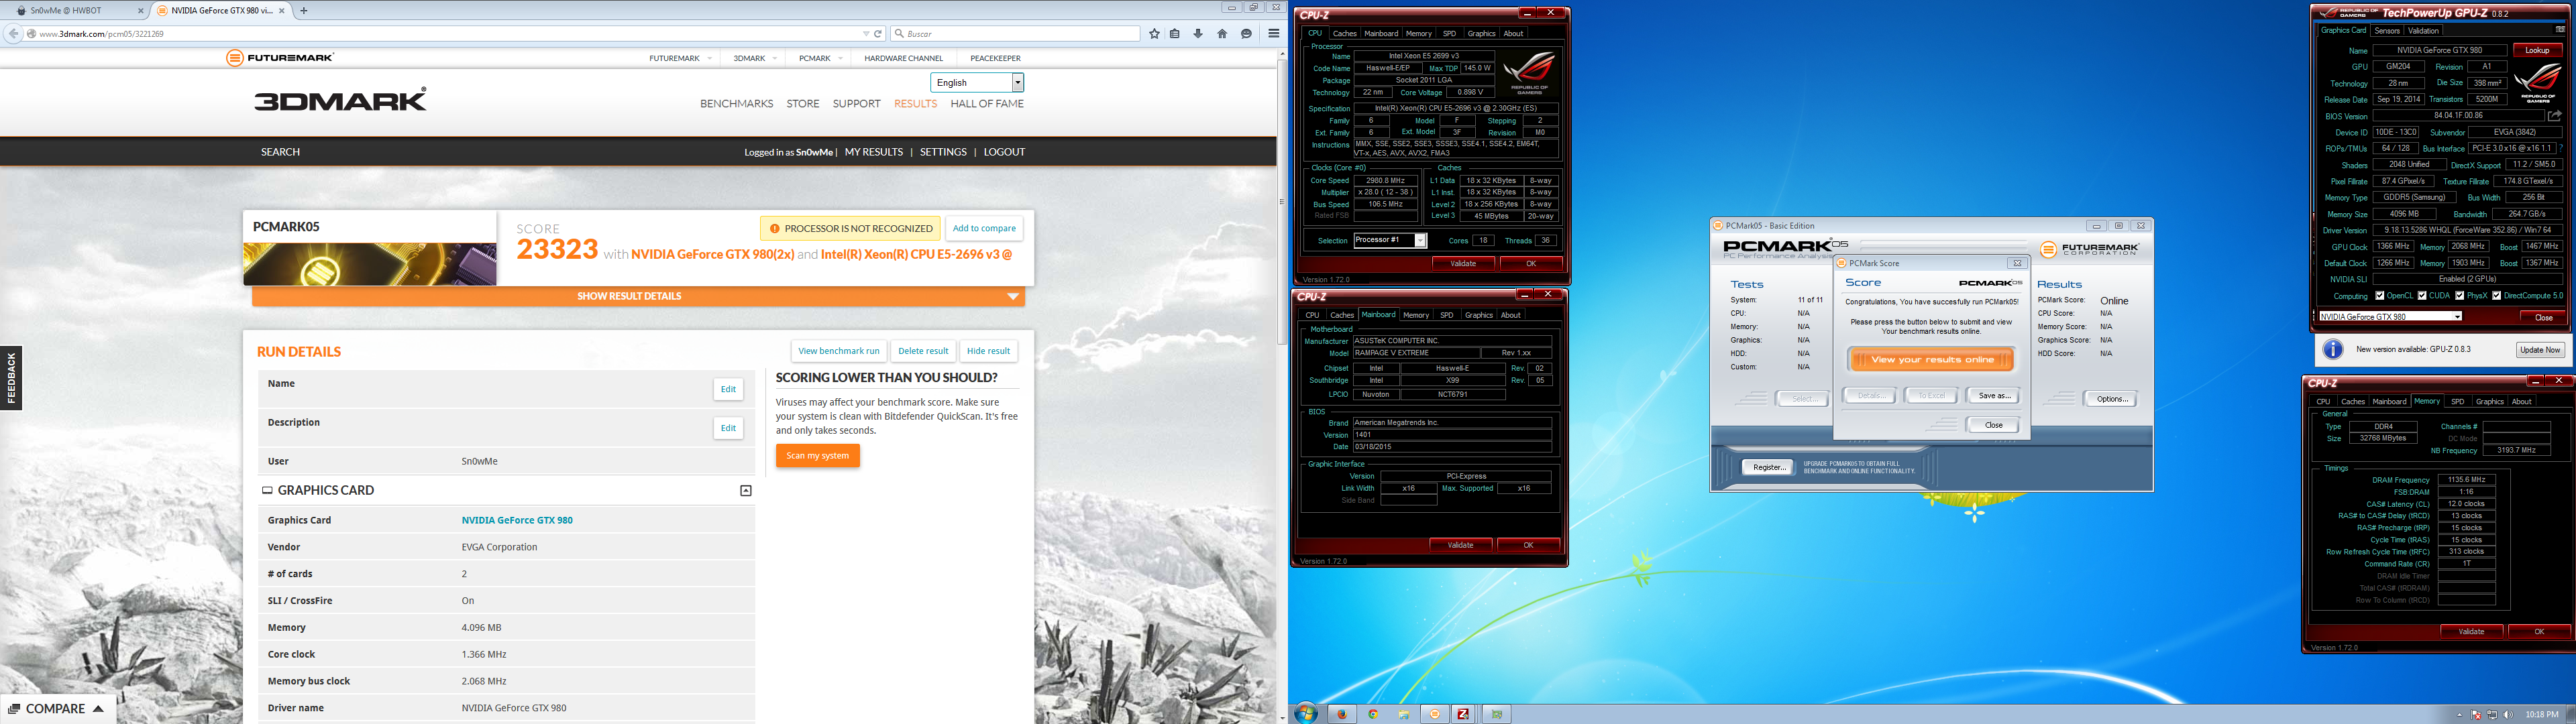2576x724 pixels.
Task: Click the Edit button for the Name row
Action: (x=728, y=389)
